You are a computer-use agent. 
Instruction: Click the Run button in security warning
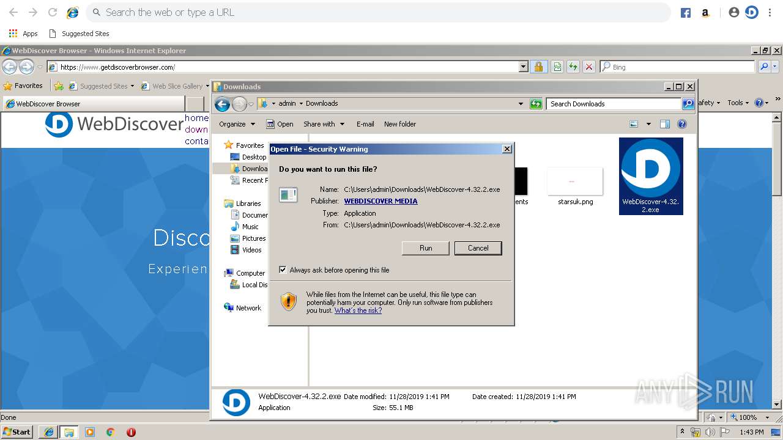426,248
